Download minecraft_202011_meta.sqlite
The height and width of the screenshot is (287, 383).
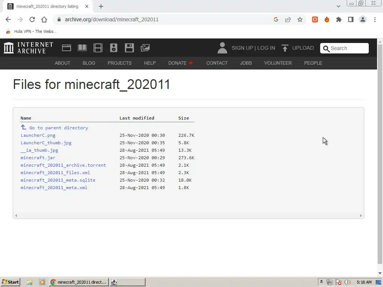coord(58,180)
